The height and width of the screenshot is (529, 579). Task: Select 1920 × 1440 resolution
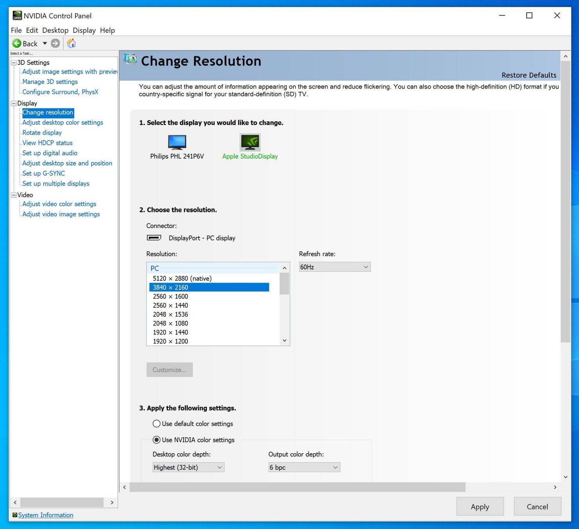[209, 332]
